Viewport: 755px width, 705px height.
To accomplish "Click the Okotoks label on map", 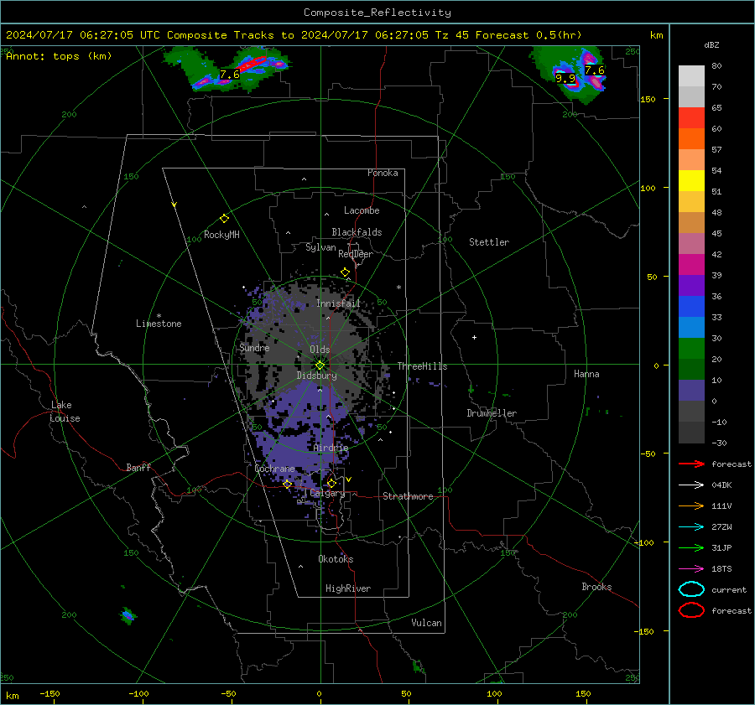I will click(x=336, y=559).
